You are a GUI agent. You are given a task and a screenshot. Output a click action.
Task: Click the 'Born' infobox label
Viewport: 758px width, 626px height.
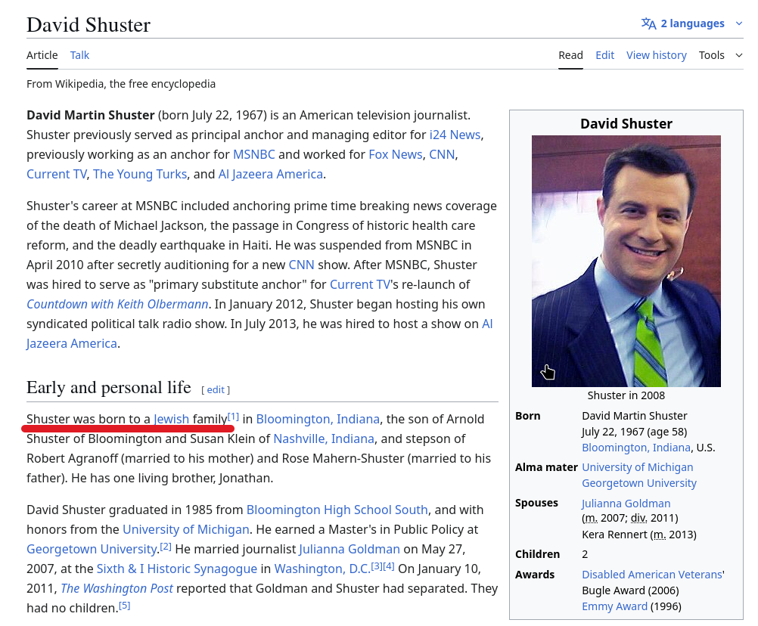[528, 416]
